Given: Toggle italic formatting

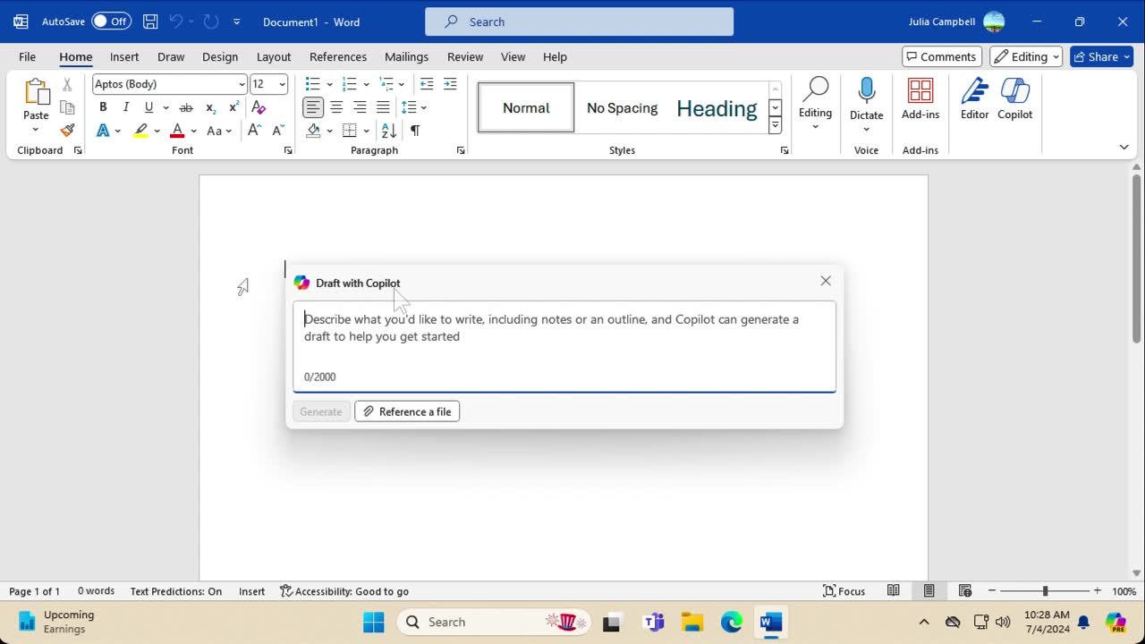Looking at the screenshot, I should tap(126, 107).
